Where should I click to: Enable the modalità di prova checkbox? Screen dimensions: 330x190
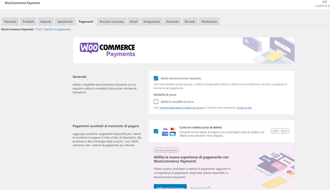(x=156, y=102)
